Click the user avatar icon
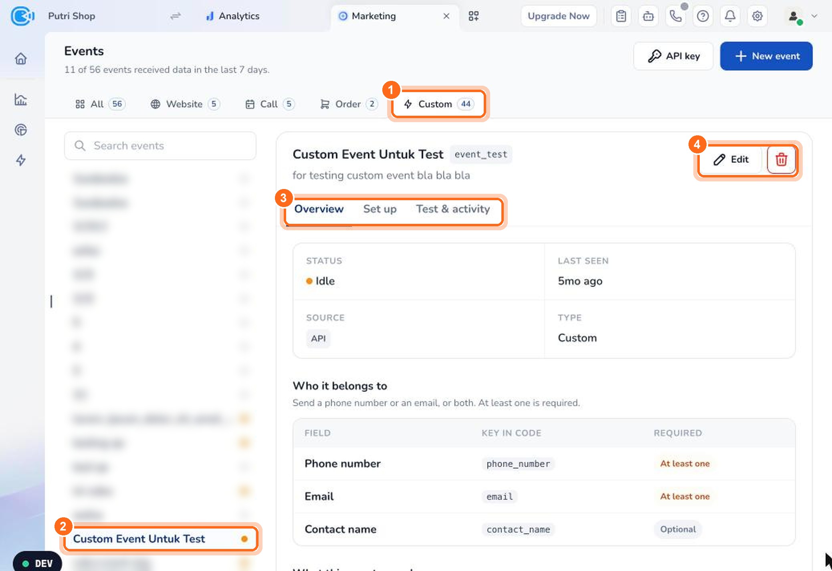 pos(794,16)
